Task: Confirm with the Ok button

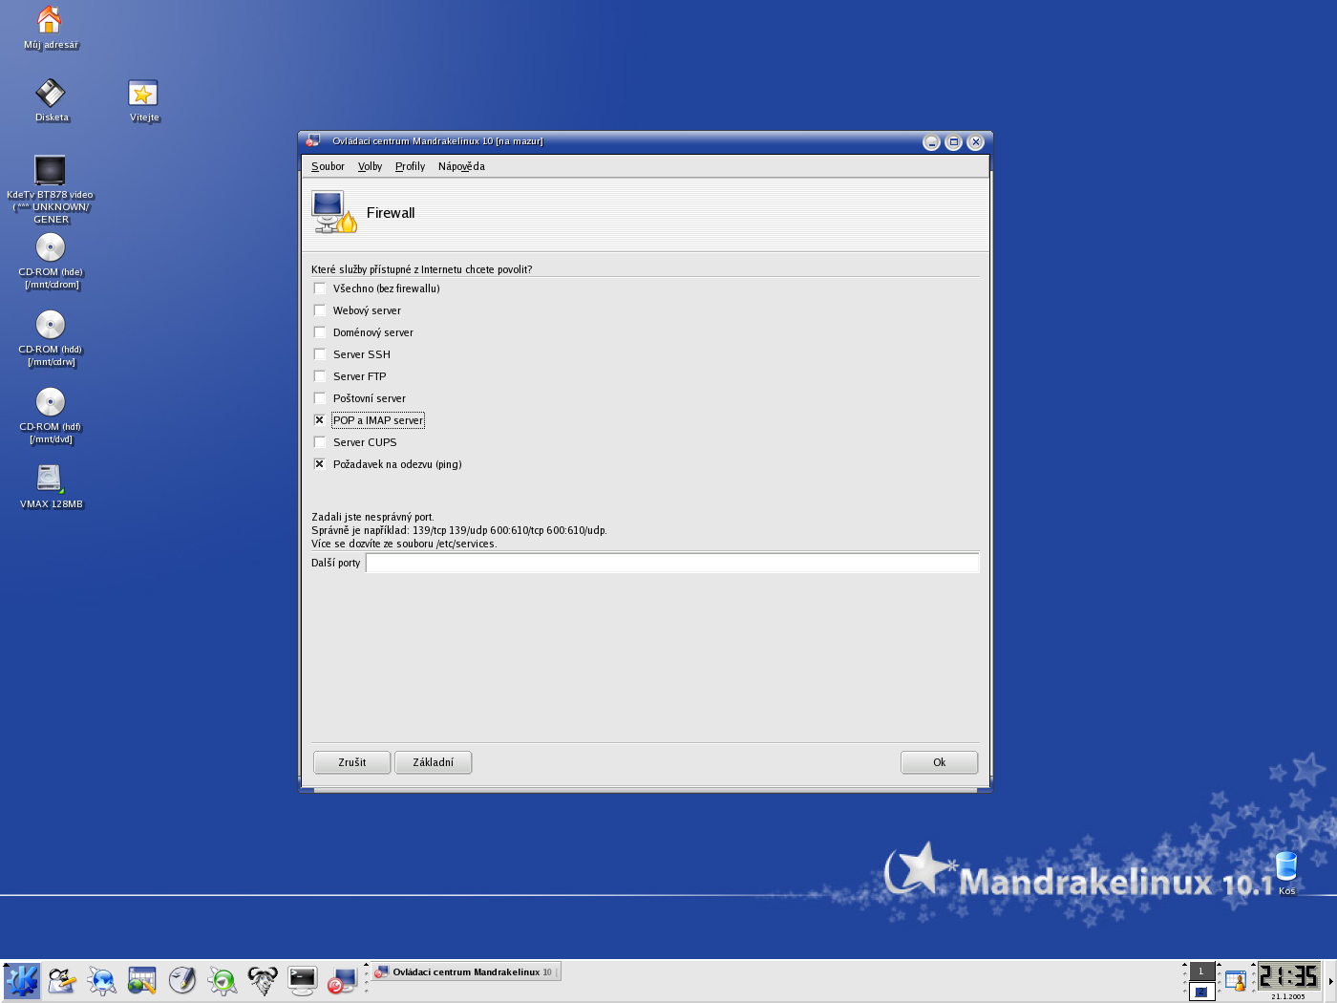Action: click(939, 762)
